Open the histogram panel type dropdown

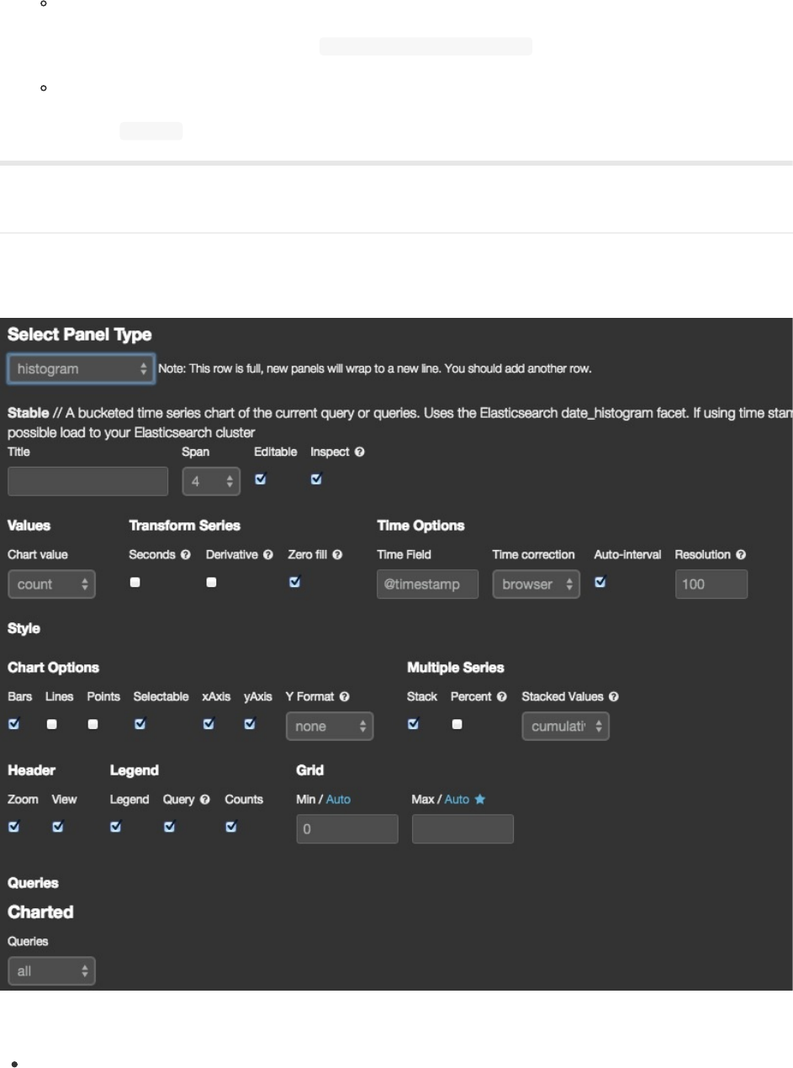[81, 369]
